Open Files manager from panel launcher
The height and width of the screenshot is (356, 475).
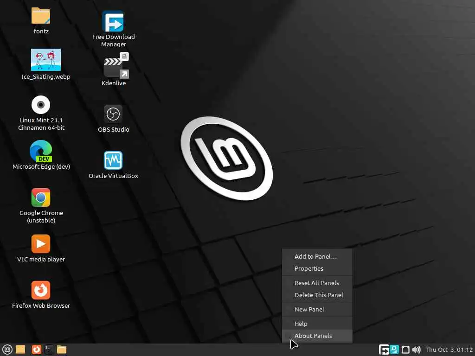coord(62,350)
